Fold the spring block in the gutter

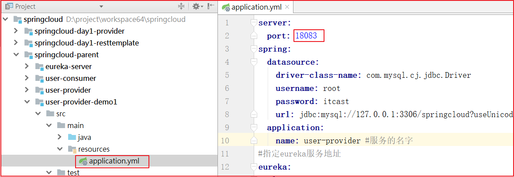tap(253, 49)
